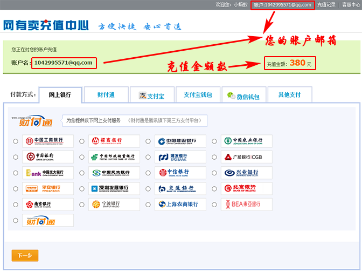Click the BEA 東亞銀行 logo card
The height and width of the screenshot is (272, 362).
(247, 205)
